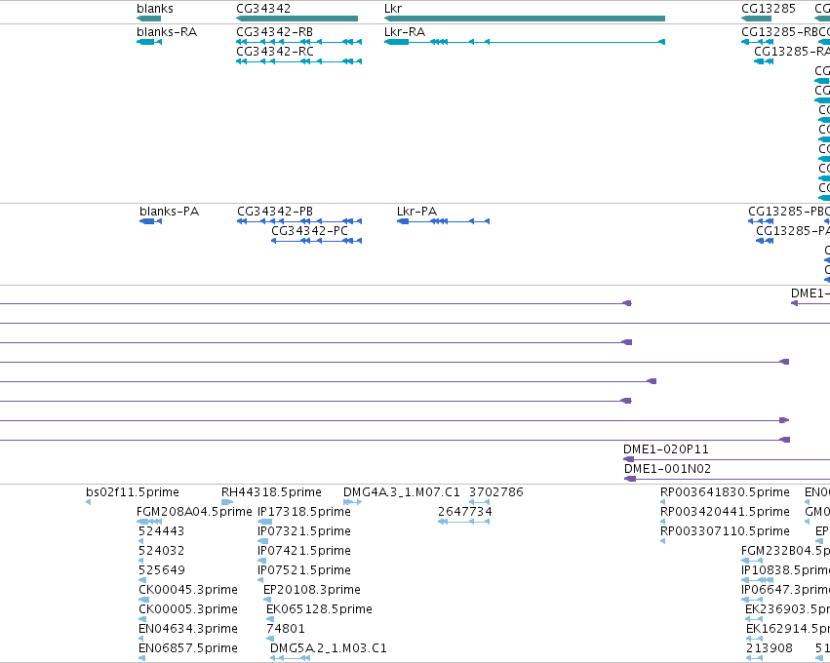Select the DMG5A2_1.M03.C1 EST glyph
Screen dimensions: 830x663
click(x=290, y=658)
